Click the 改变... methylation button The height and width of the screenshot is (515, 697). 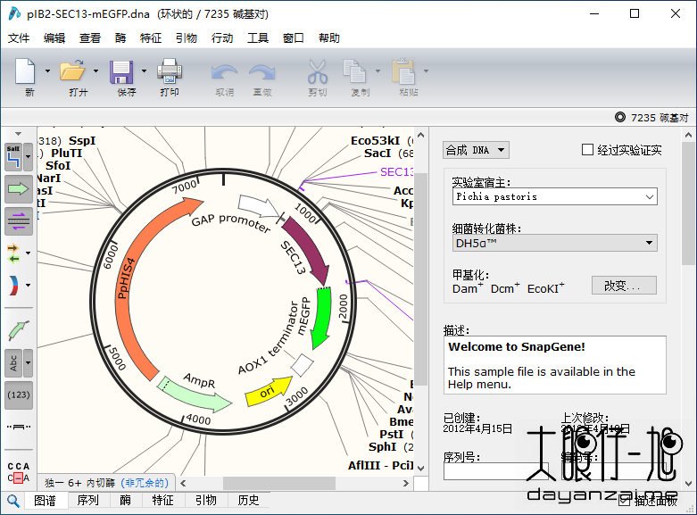tap(624, 285)
